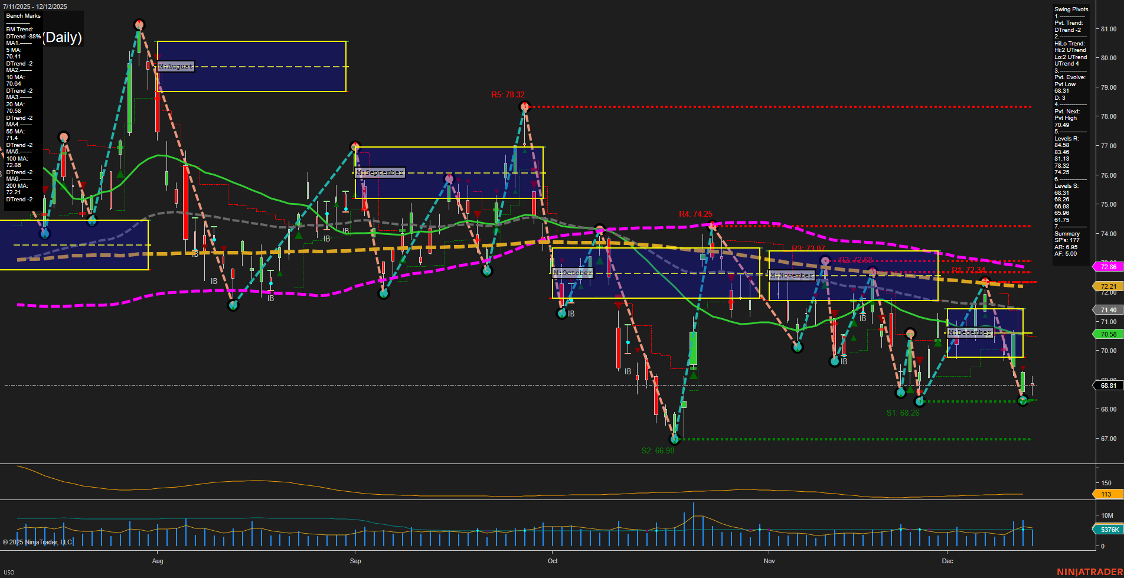
Task: Toggle the M:December region label
Action: 971,333
